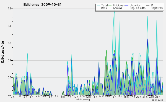This screenshot has height=102, width=166.
Task: Click the Usuarios legend color line
Action: [x=127, y=5]
